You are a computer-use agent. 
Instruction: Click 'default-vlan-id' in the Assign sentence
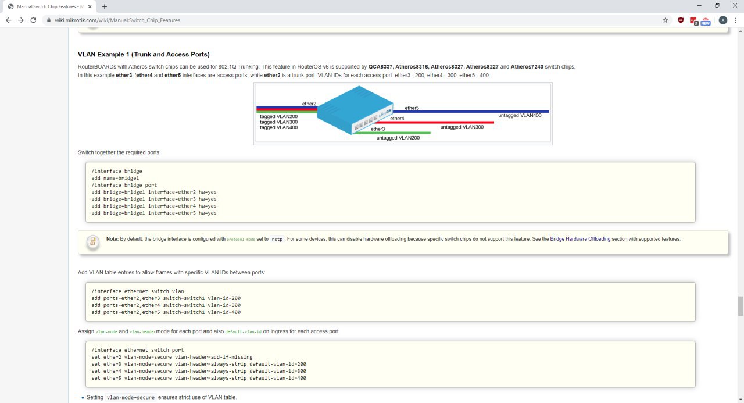(x=243, y=331)
